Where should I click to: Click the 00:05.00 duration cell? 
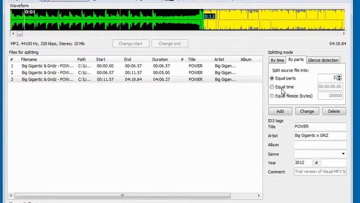[161, 73]
